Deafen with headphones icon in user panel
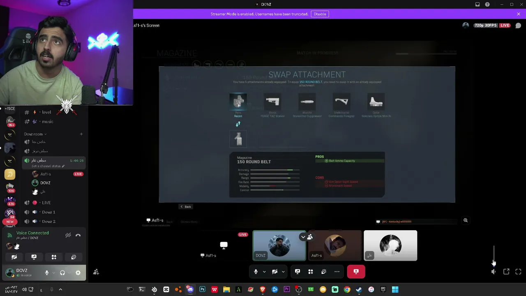This screenshot has width=526, height=296. coord(62,273)
